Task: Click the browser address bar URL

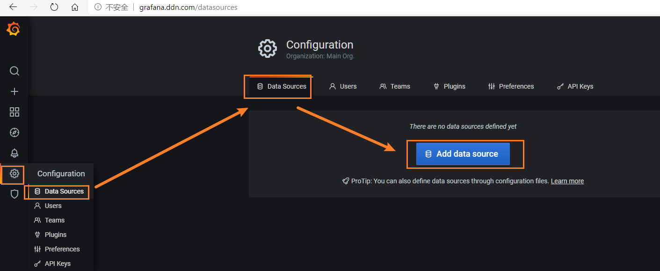Action: 188,7
